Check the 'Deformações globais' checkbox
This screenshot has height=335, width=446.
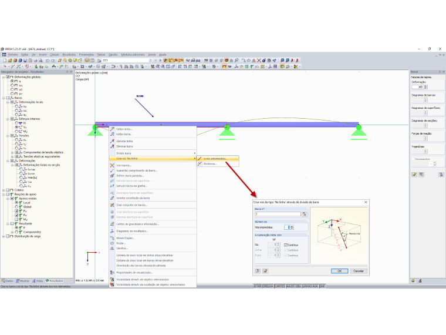[8, 77]
